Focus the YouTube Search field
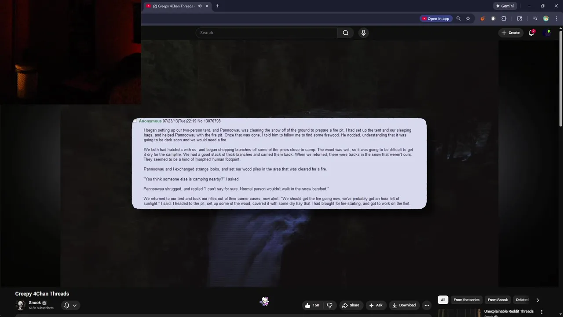The height and width of the screenshot is (317, 563). 267,33
